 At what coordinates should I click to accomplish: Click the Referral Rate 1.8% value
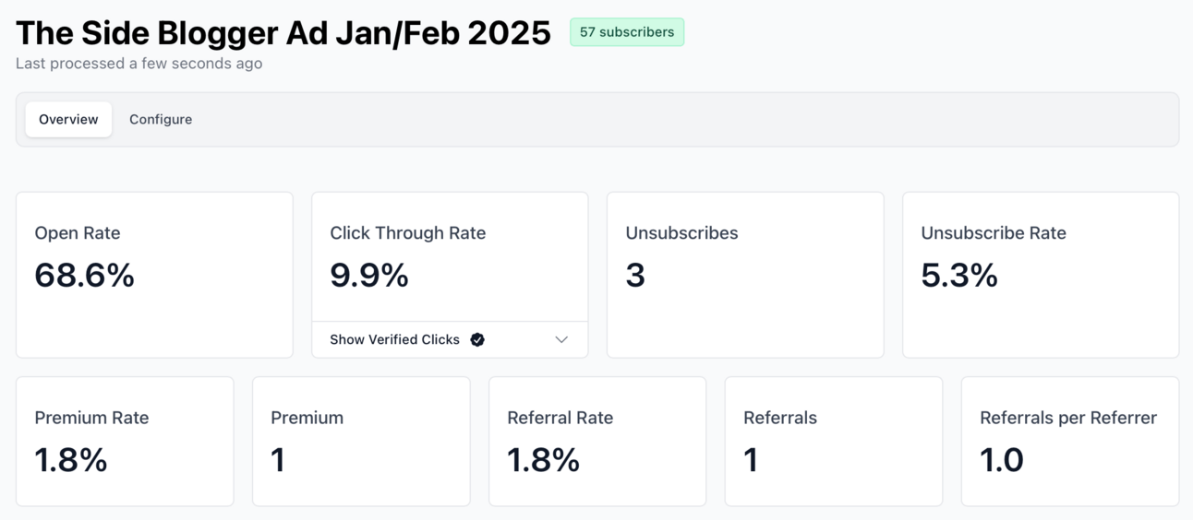click(544, 459)
